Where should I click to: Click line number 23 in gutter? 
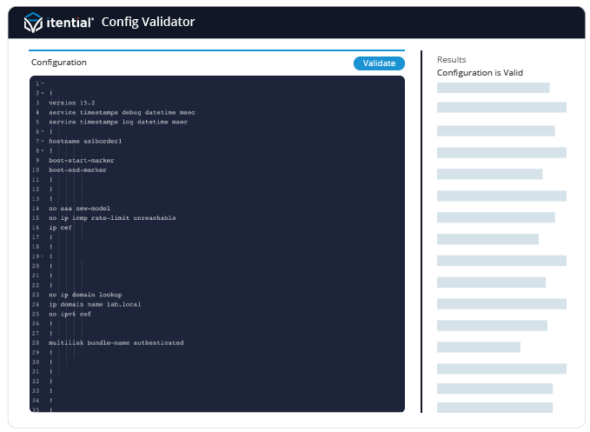coord(36,295)
